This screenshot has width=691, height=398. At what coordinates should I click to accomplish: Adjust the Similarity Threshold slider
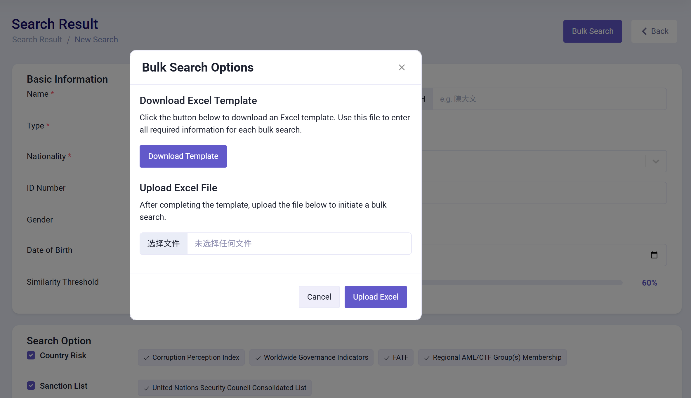tap(522, 283)
